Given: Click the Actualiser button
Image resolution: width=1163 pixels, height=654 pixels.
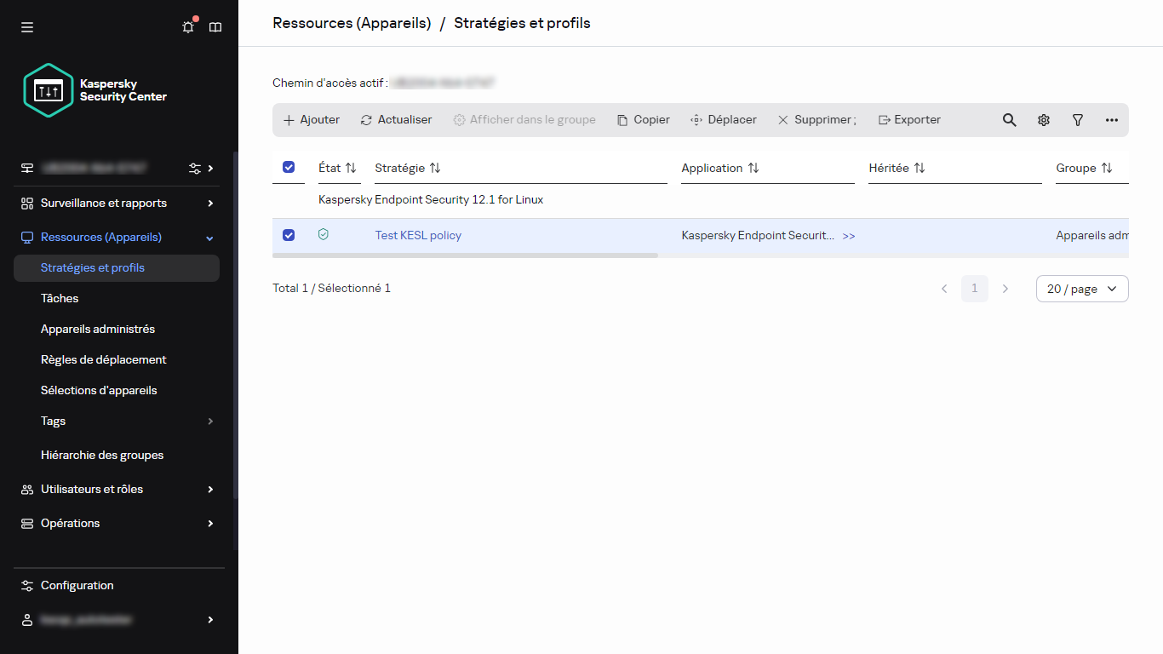Looking at the screenshot, I should (397, 120).
